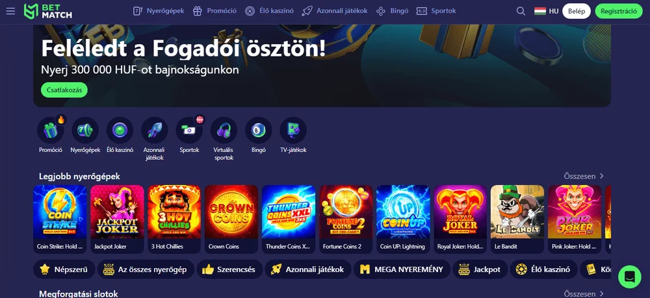650x298 pixels.
Task: Click the Regisztráció button
Action: coord(619,11)
